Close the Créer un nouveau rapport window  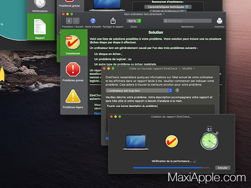tap(104, 69)
